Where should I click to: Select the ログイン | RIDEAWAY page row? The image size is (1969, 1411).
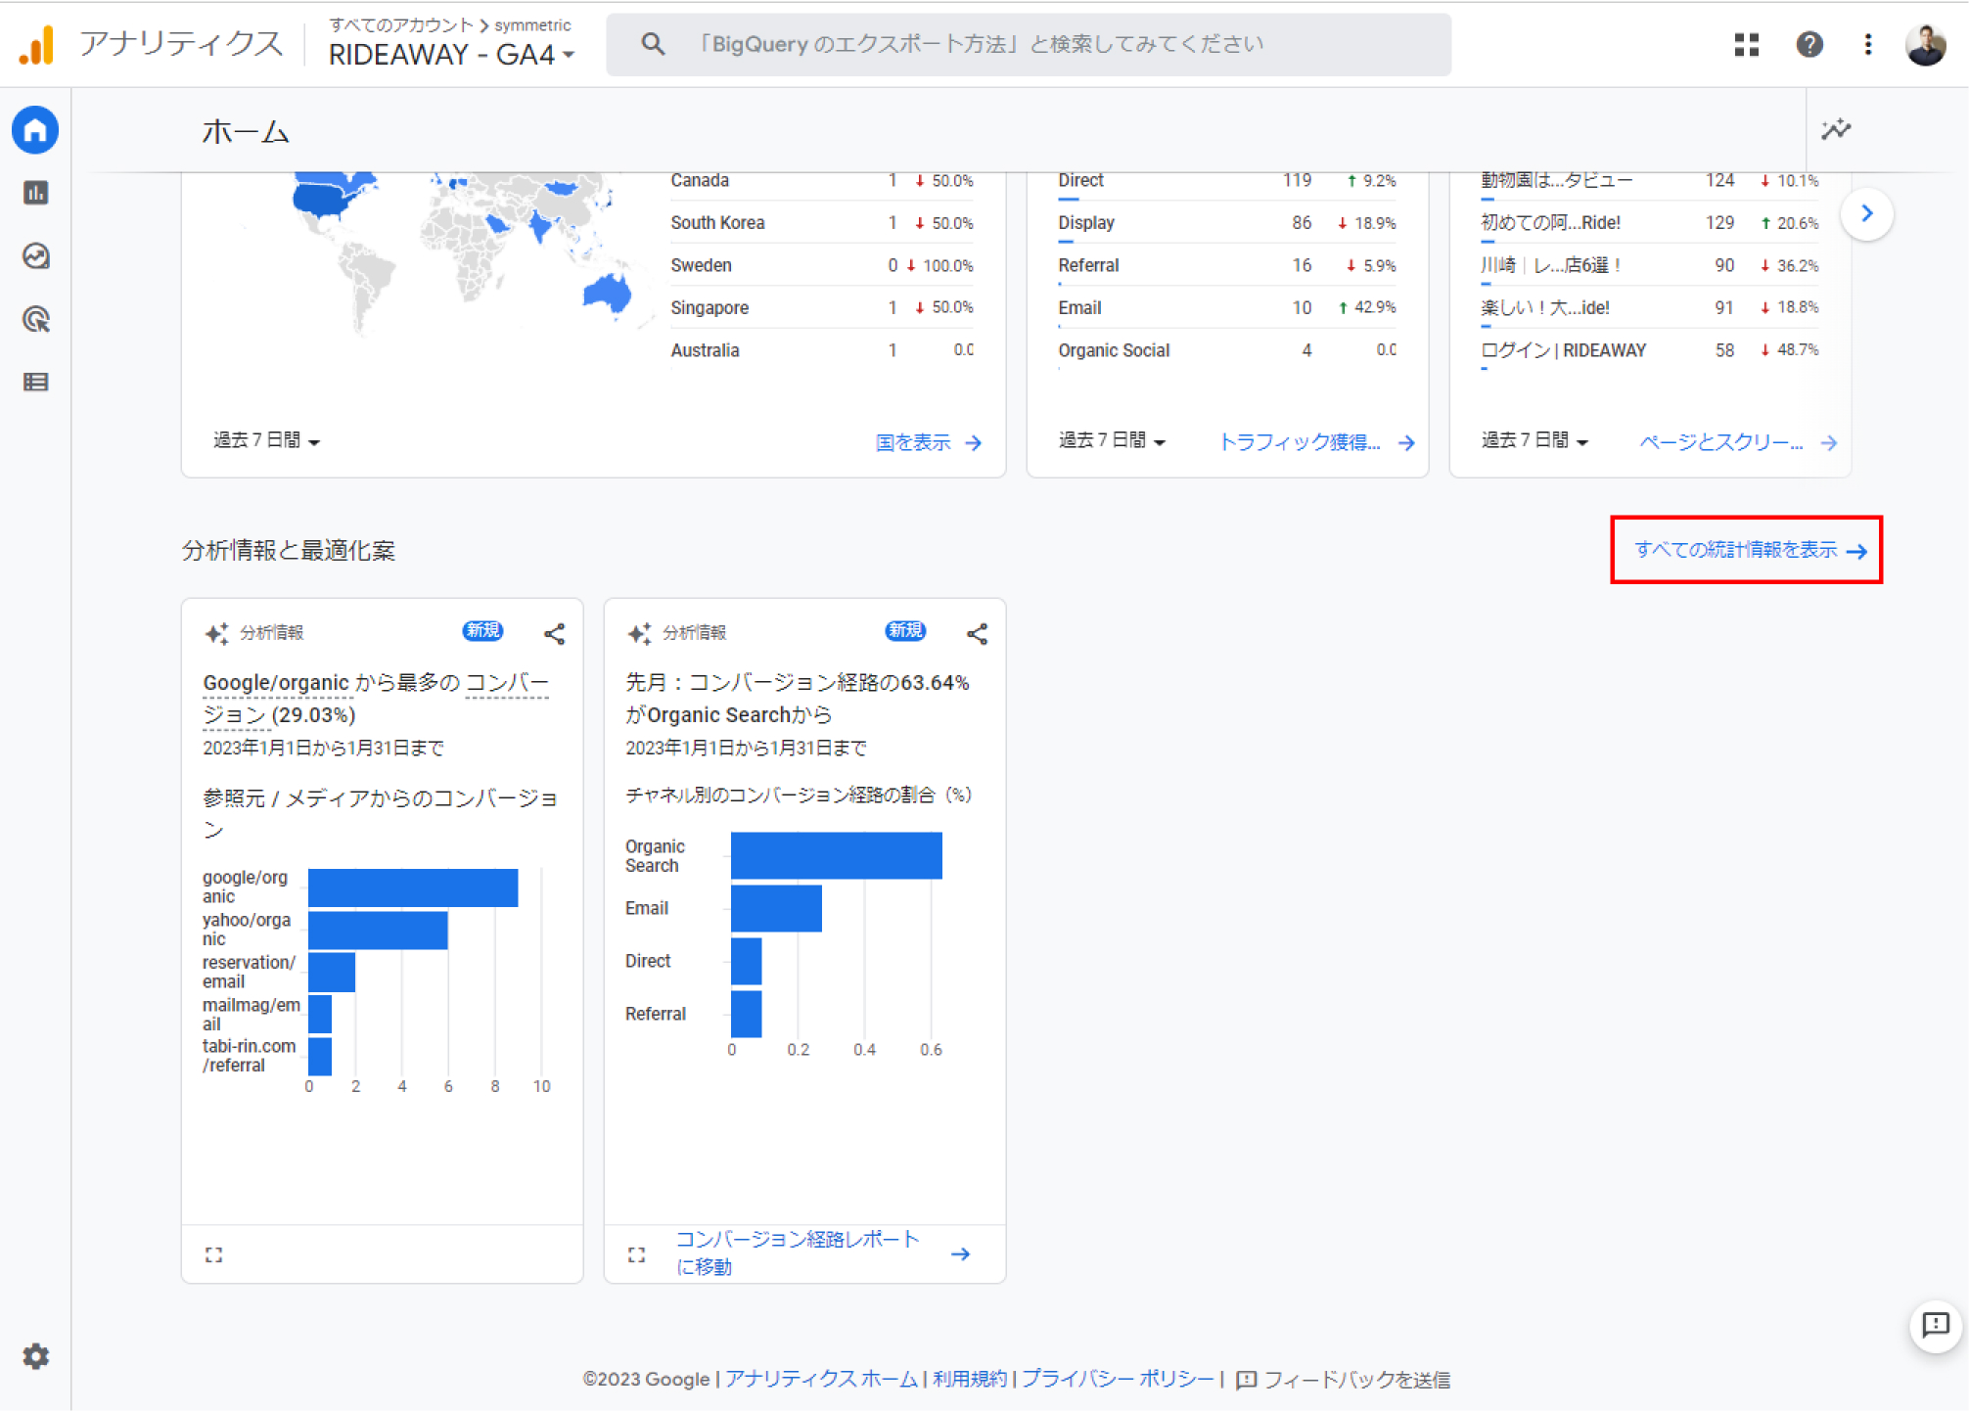1650,350
